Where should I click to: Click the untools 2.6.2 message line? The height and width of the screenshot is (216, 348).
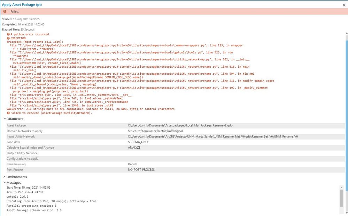pos(17,197)
